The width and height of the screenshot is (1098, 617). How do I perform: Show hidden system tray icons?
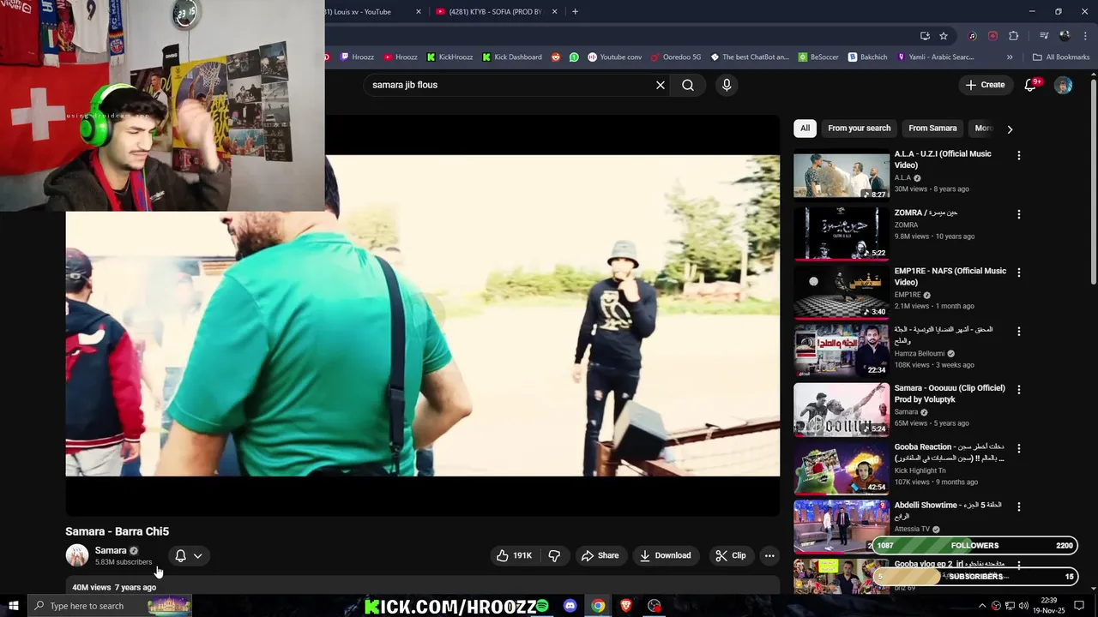click(982, 606)
